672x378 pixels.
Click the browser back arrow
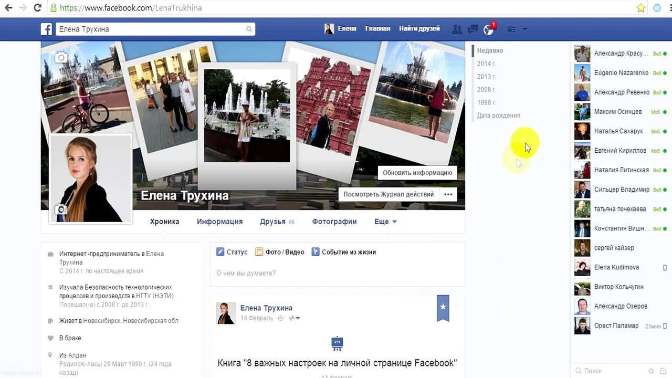pos(8,8)
